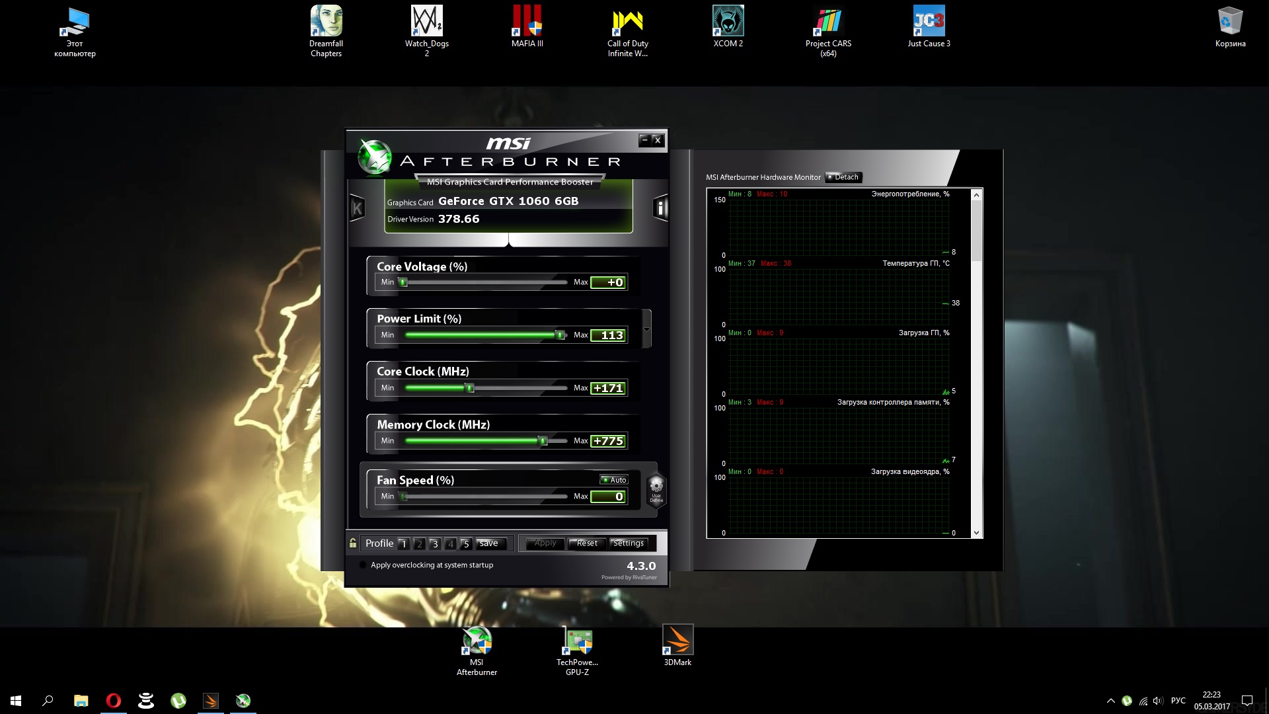Expand the Power Limit options arrow
This screenshot has height=714, width=1269.
coord(646,329)
